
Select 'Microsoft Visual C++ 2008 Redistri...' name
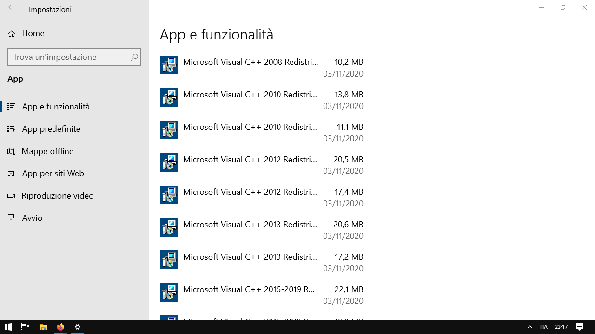[x=251, y=62]
